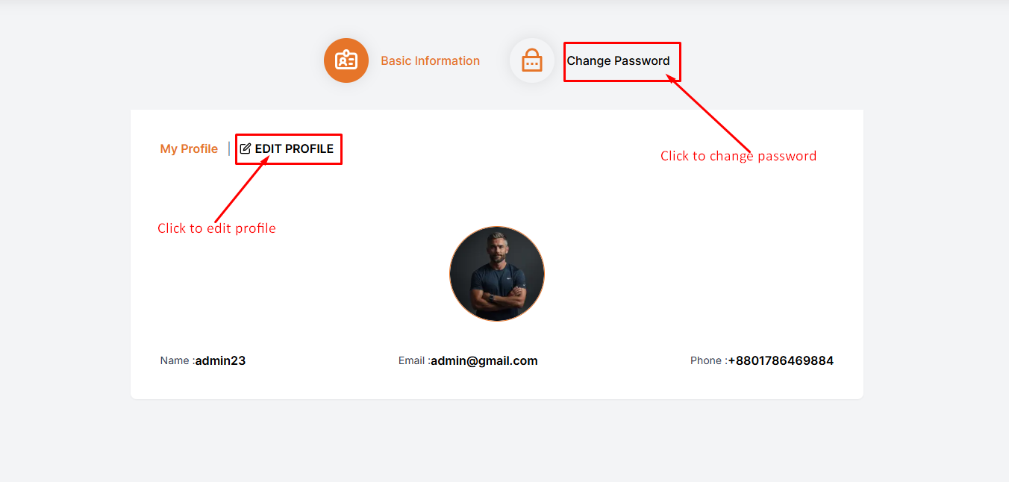Click the "Phone :" field label

coord(708,361)
